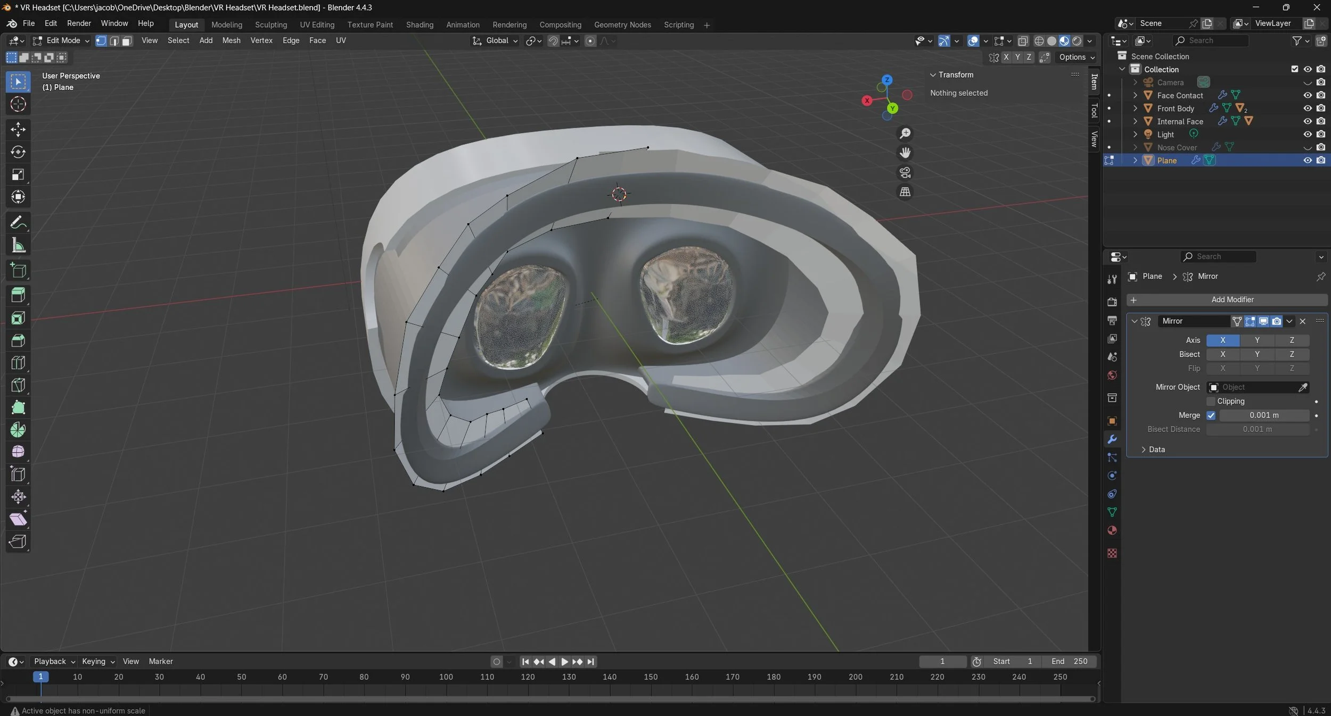The image size is (1331, 716).
Task: Enable Y axis in Mirror modifier
Action: 1257,340
